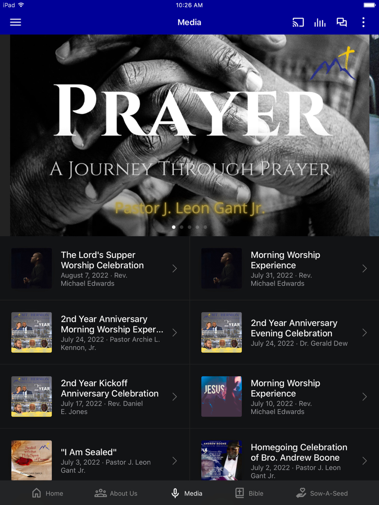Tap the Sow-A-Seed giving icon
The height and width of the screenshot is (505, 379).
pos(301,493)
